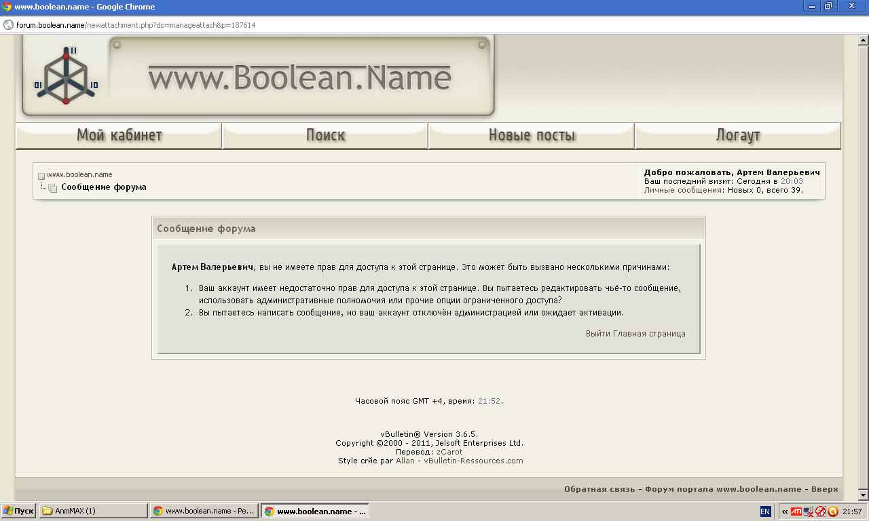Click the EN language indicator

(765, 512)
